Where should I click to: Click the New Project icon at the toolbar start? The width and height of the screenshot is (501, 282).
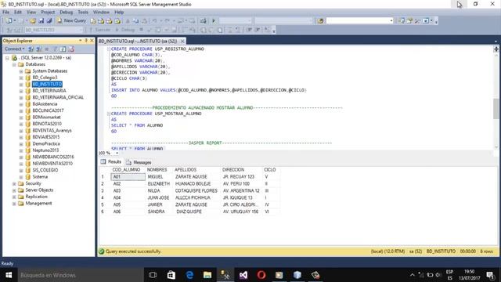tap(9, 21)
